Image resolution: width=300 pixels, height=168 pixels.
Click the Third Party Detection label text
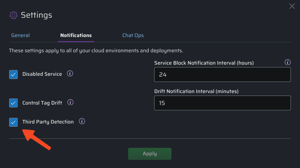(x=48, y=122)
